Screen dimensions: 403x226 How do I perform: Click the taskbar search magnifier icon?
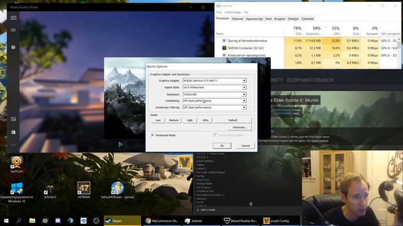(x=19, y=220)
